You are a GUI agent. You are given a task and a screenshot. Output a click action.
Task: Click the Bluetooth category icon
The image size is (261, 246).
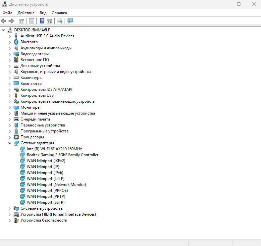16,42
